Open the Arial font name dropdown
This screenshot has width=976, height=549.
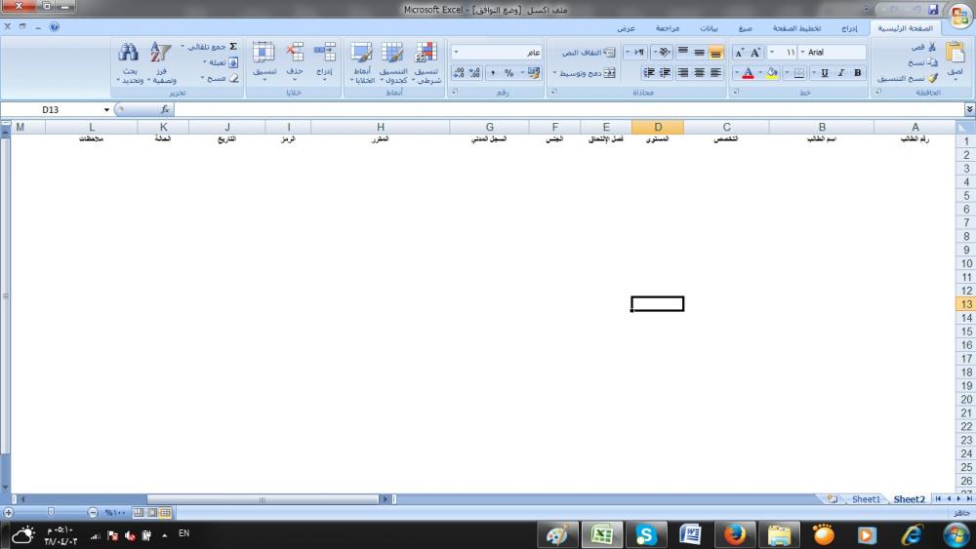tap(803, 53)
